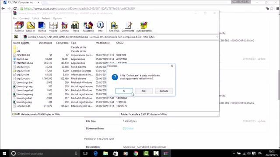Open the Utilità menu

pyautogui.click(x=35, y=18)
